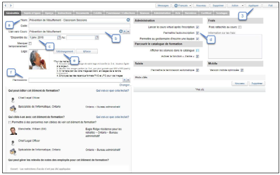Open the Sondages tab
The image size is (280, 175).
tap(221, 13)
